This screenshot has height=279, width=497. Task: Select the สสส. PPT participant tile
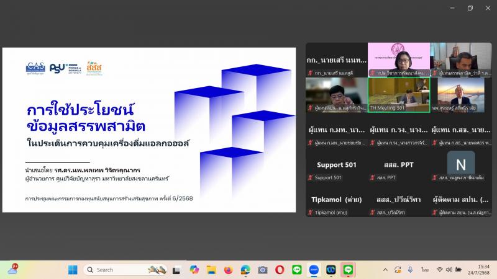pos(399,165)
